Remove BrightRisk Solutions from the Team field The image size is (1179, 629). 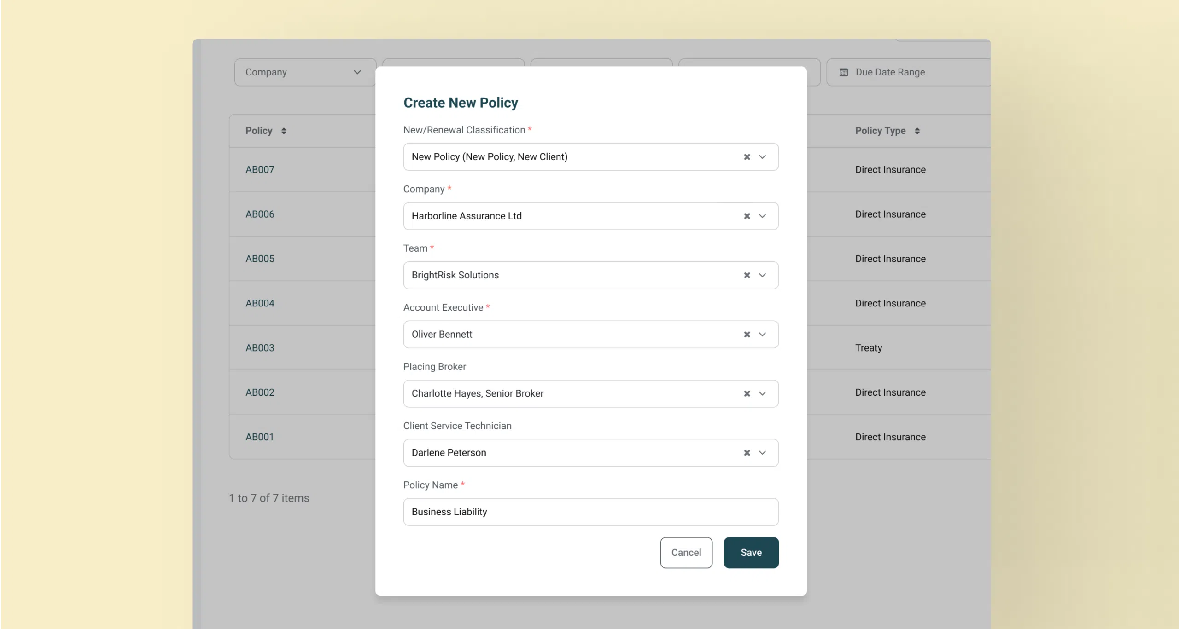[x=746, y=275]
